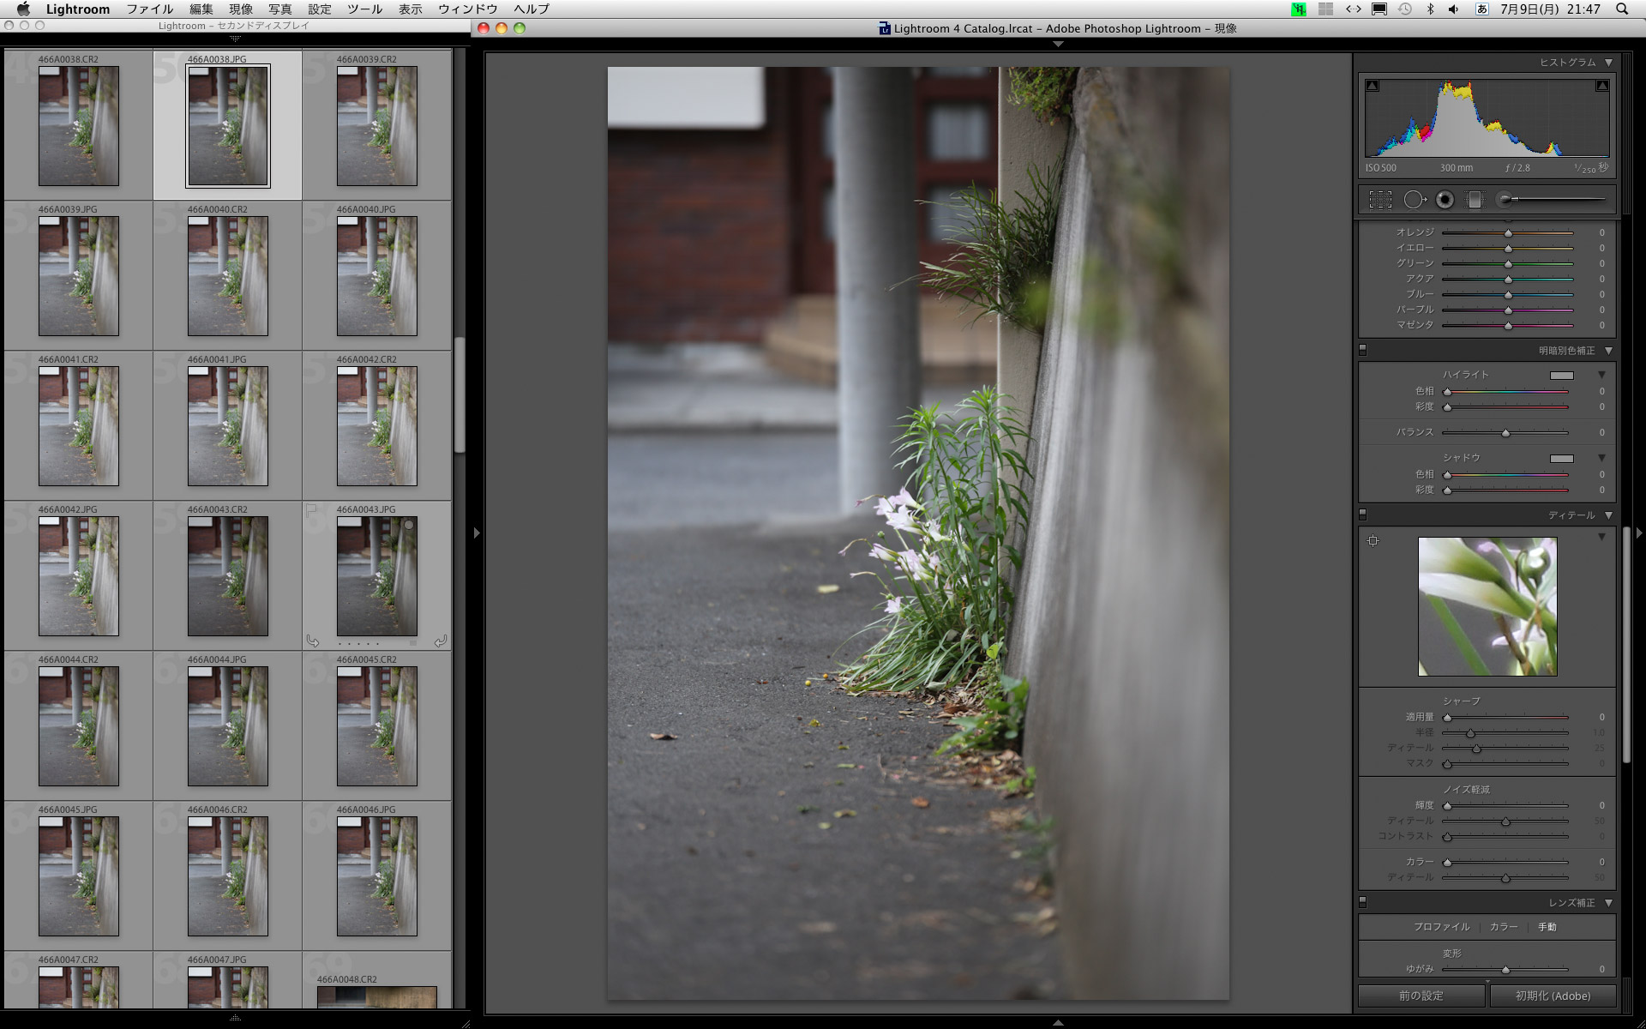
Task: Switch to the 手動 lens tab
Action: [x=1547, y=927]
